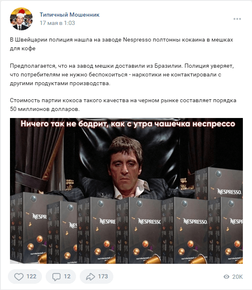This screenshot has width=252, height=290.
Task: Click the Santa hat on the avatar
Action: [22, 12]
